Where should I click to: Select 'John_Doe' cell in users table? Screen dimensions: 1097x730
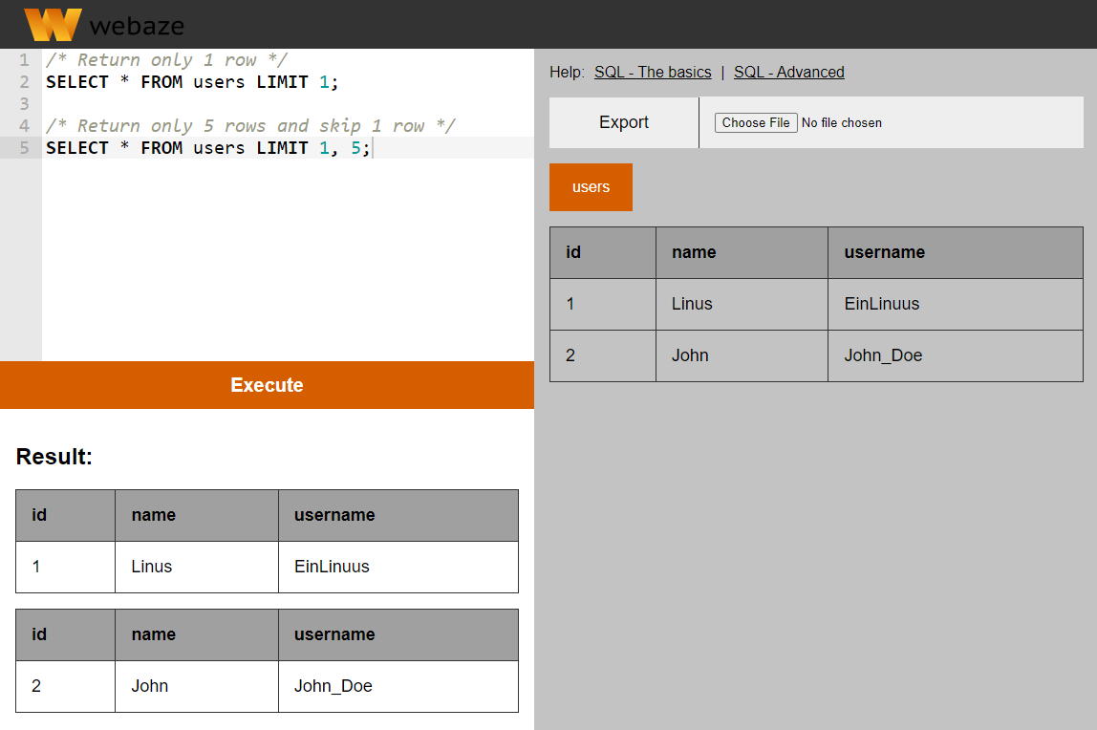click(x=955, y=355)
